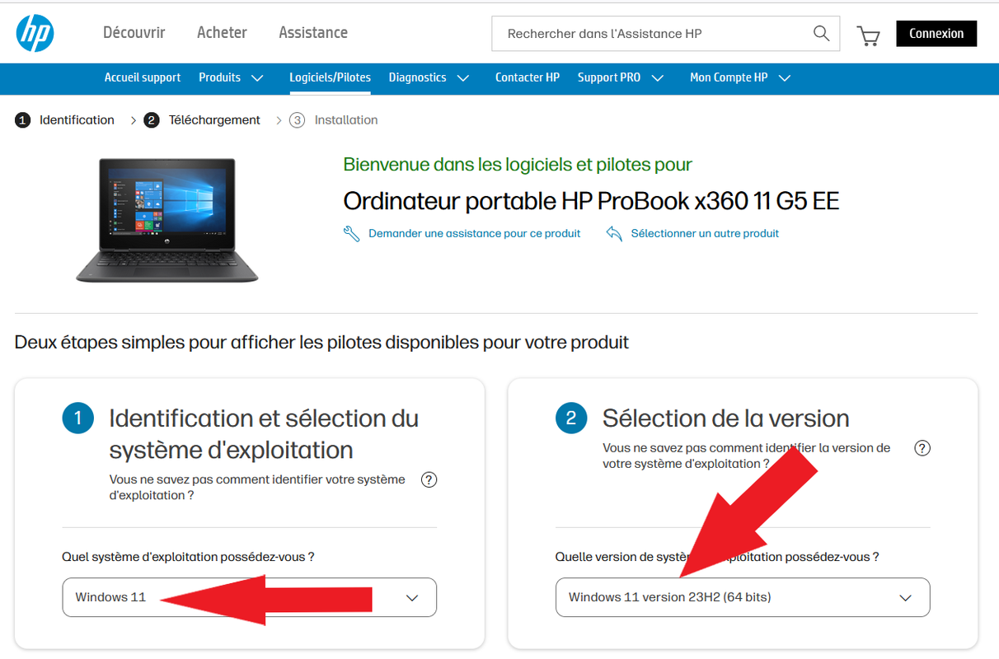The width and height of the screenshot is (999, 659).
Task: Go to Accueil support
Action: tap(143, 77)
